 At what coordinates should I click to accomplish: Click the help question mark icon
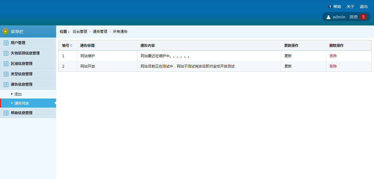330,7
